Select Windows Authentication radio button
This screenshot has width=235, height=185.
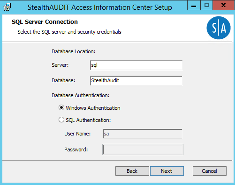(61, 108)
